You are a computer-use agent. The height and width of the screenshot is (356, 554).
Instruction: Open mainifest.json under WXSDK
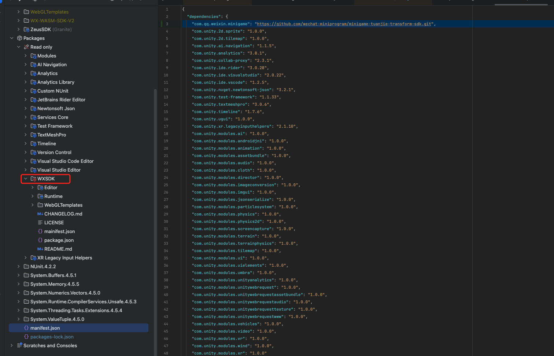[x=59, y=232]
